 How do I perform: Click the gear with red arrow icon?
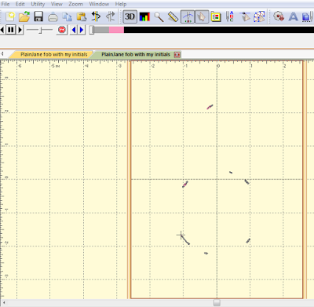(279, 16)
